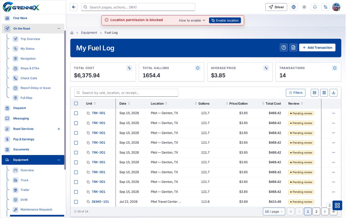This screenshot has height=218, width=348.
Task: Open the sliders preferences icon in top bar
Action: pos(325,7)
